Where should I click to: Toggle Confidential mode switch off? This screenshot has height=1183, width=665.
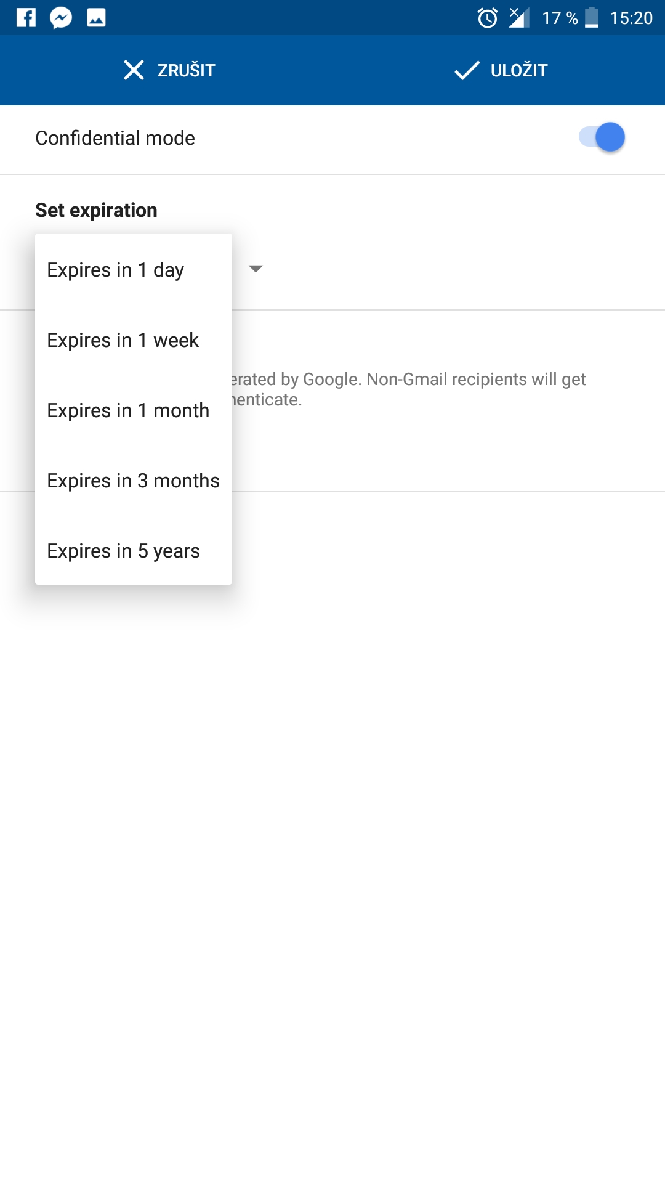602,137
